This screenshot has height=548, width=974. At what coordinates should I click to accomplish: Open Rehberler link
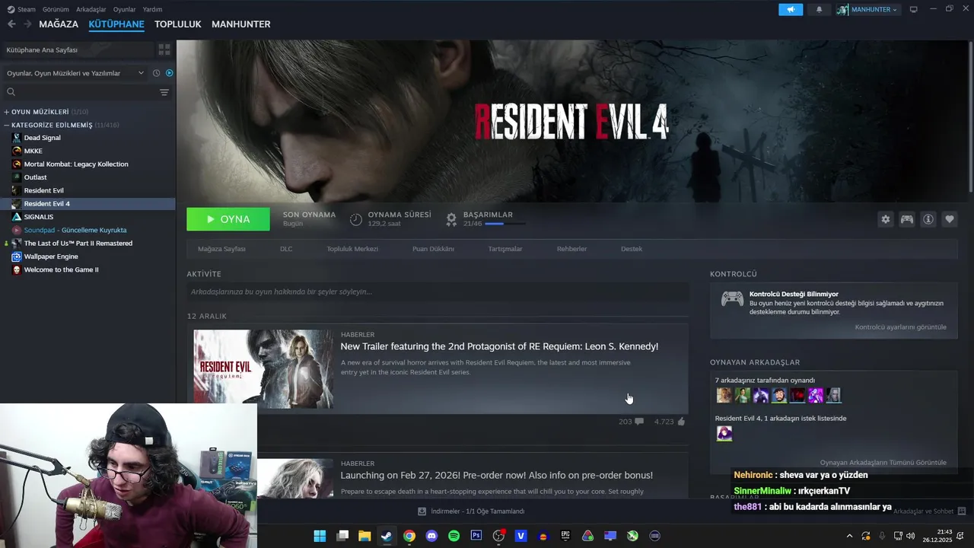tap(571, 249)
